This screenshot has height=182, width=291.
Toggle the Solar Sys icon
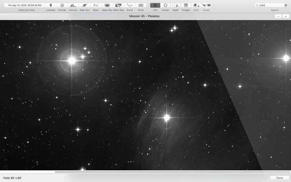[85, 5]
